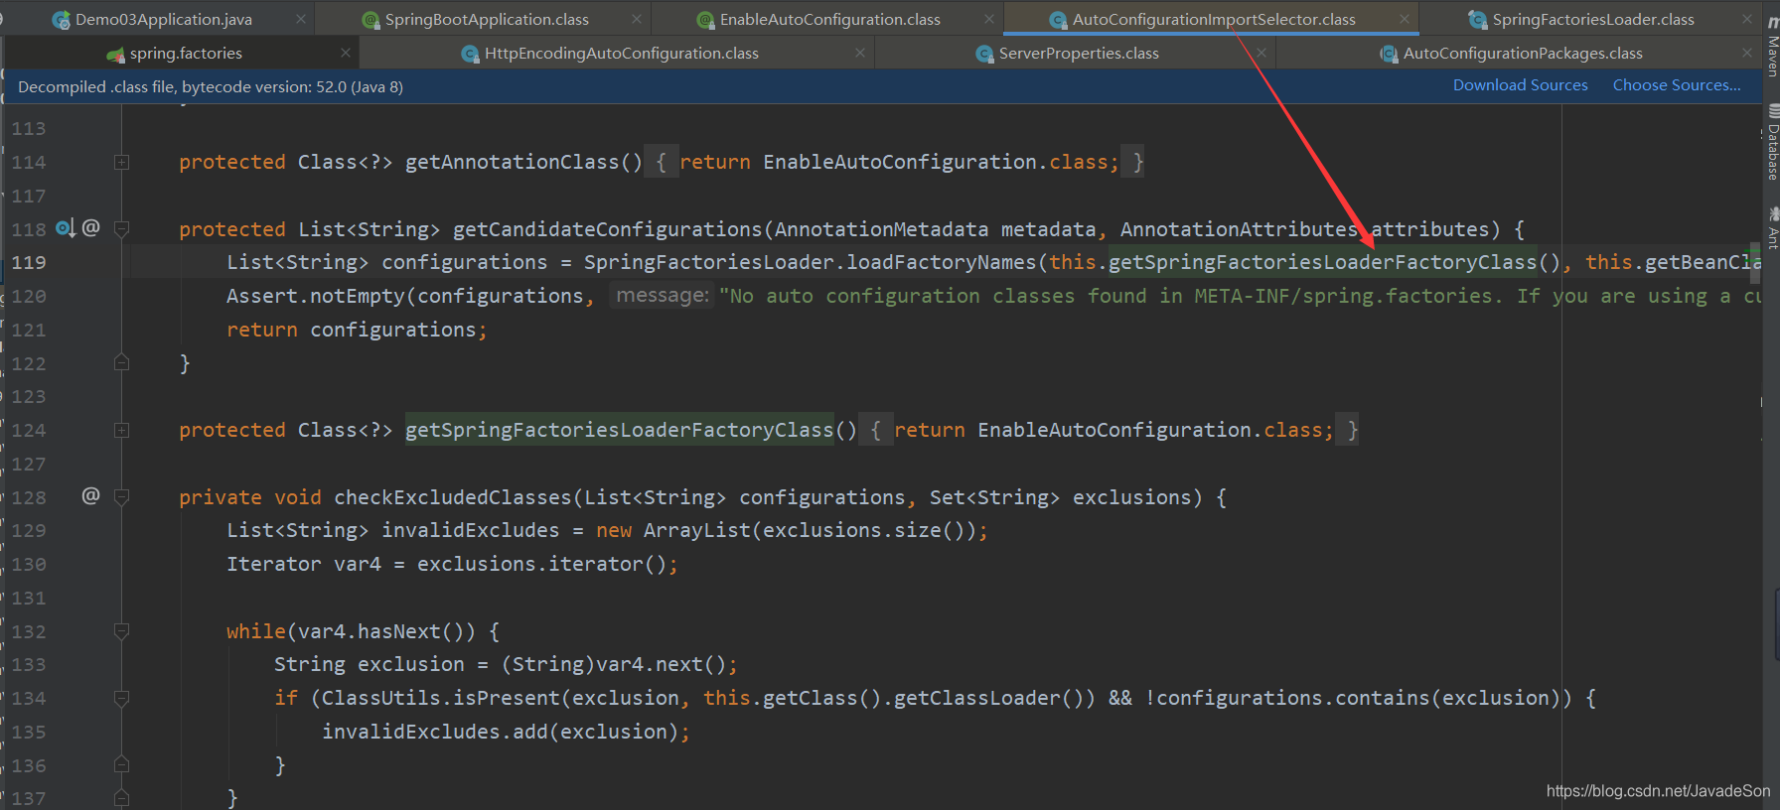Click loadFactoryNames call on line 119

pos(941,262)
